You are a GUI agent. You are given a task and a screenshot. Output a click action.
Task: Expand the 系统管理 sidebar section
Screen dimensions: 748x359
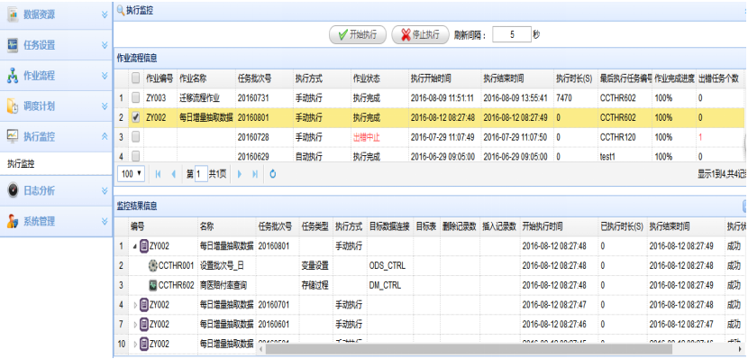(105, 222)
